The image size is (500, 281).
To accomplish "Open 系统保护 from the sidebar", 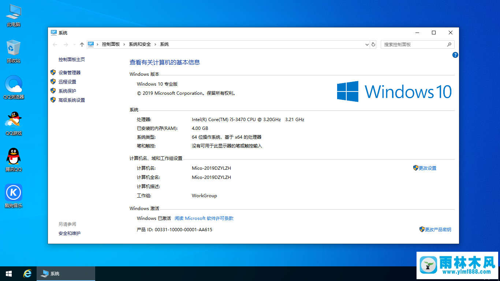I will [67, 91].
